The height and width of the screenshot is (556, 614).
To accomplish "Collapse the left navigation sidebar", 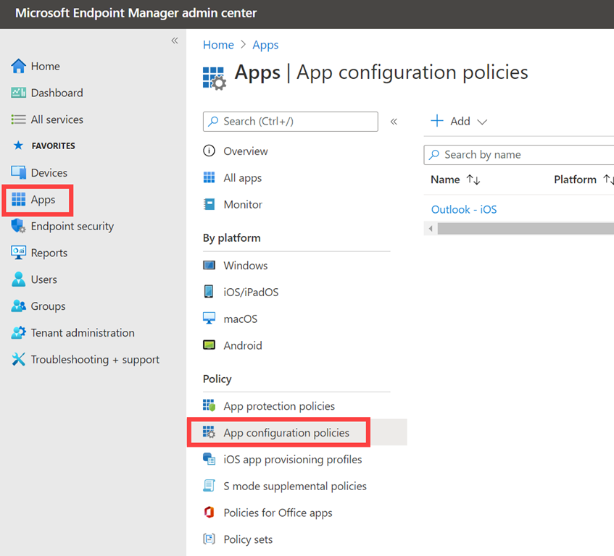I will click(175, 41).
